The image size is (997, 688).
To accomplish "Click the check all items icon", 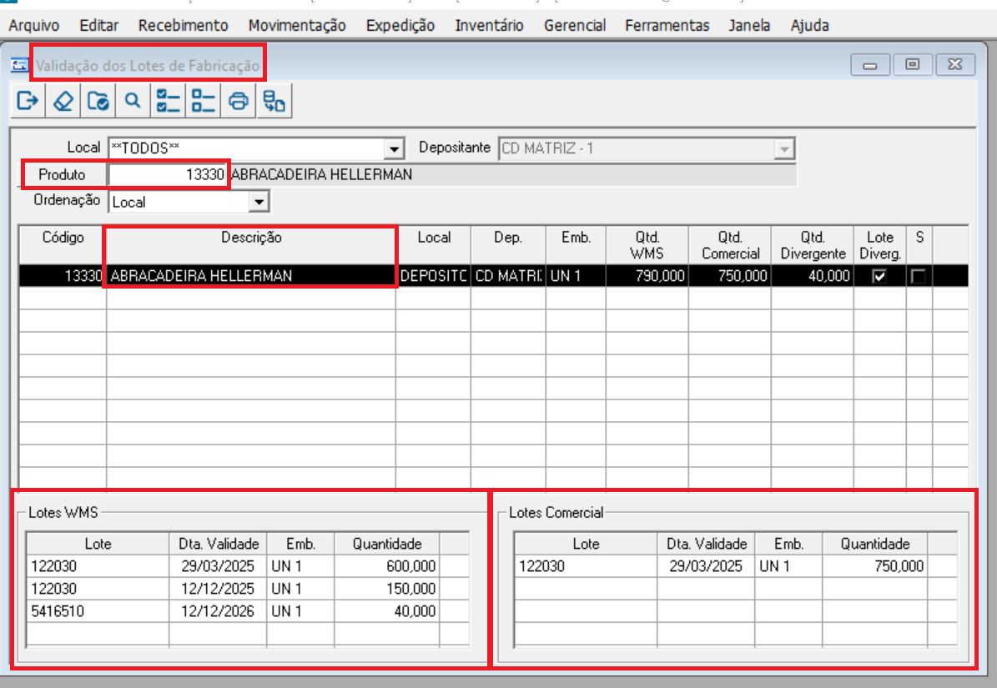I will pos(168,101).
